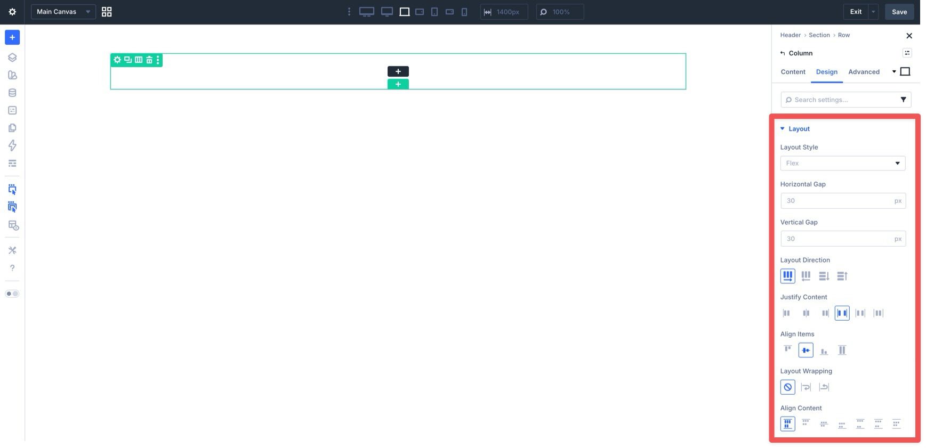Select column-reverse layout direction
The height and width of the screenshot is (448, 926).
click(842, 276)
